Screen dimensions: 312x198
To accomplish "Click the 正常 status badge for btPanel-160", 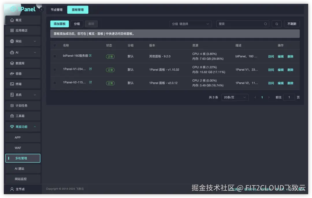I will [x=110, y=57].
